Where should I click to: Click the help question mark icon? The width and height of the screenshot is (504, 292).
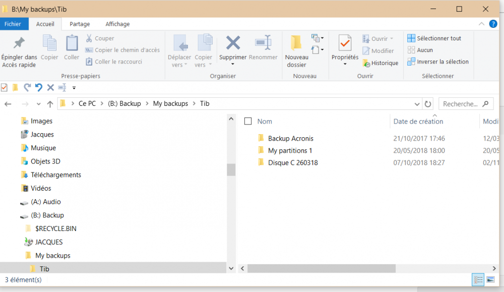coord(493,24)
